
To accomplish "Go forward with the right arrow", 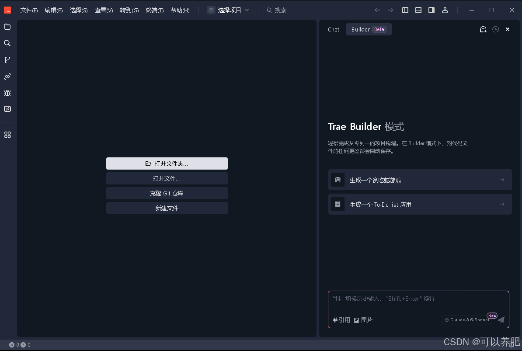I will (x=390, y=10).
